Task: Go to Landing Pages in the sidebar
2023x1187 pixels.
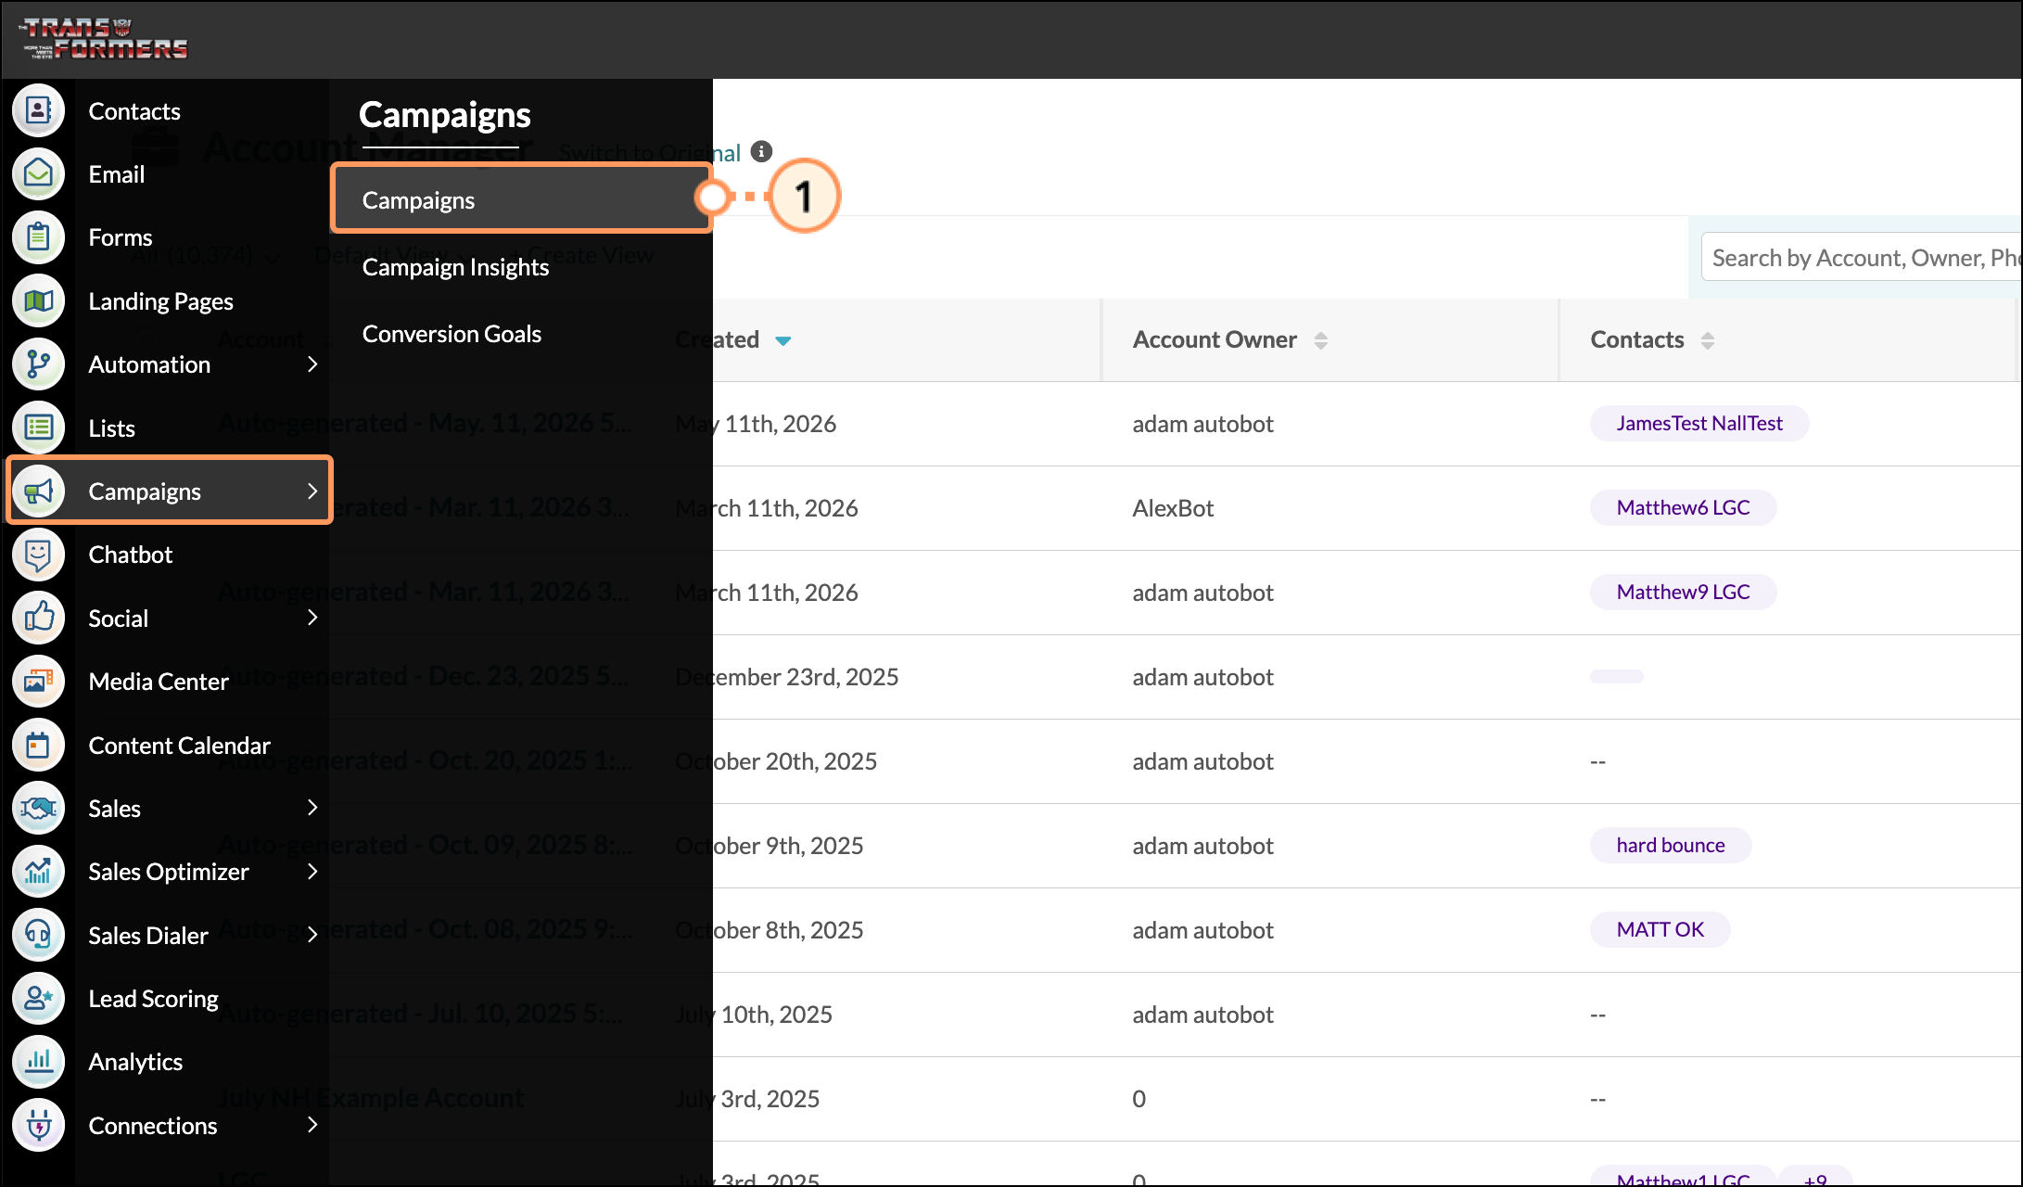Action: pos(160,301)
